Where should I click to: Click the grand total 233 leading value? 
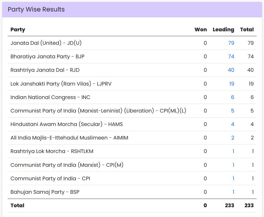(229, 206)
